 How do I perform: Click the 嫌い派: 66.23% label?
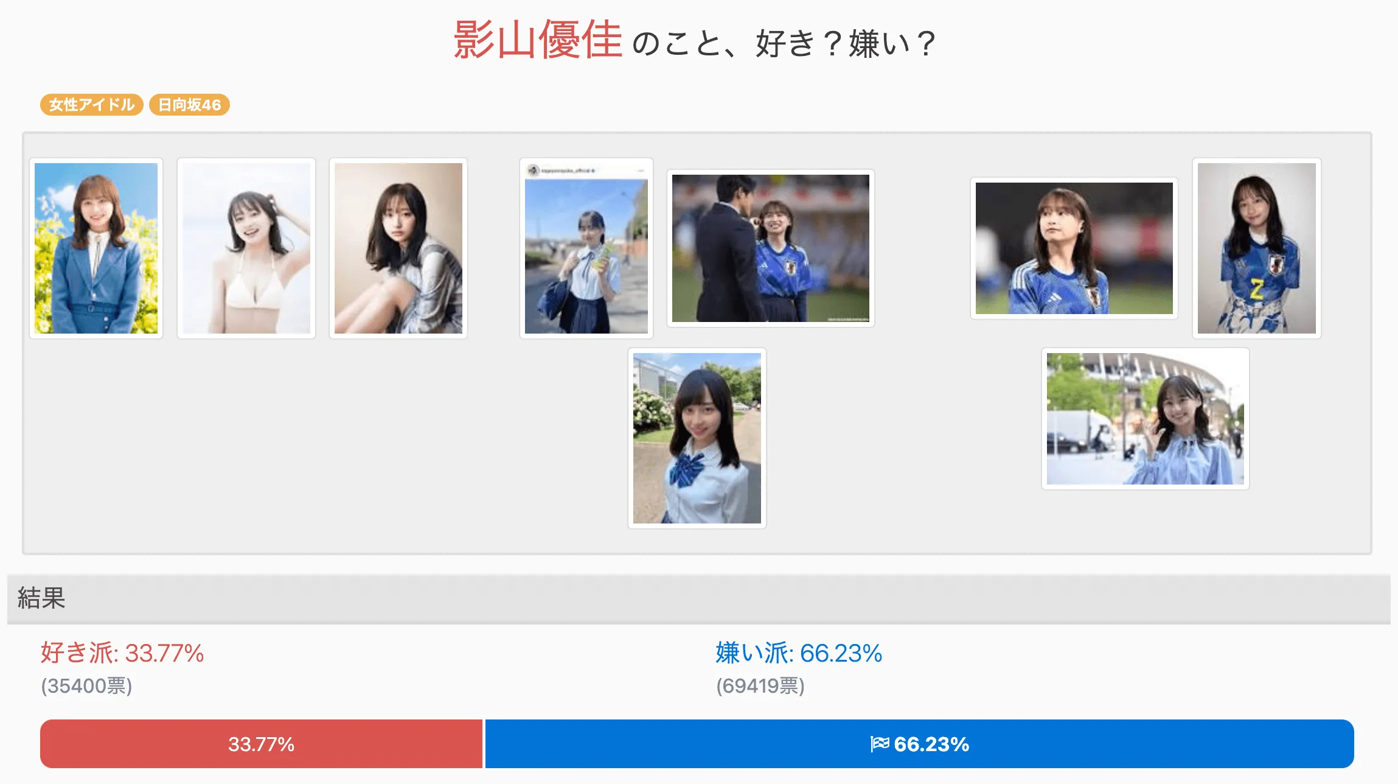click(x=799, y=653)
